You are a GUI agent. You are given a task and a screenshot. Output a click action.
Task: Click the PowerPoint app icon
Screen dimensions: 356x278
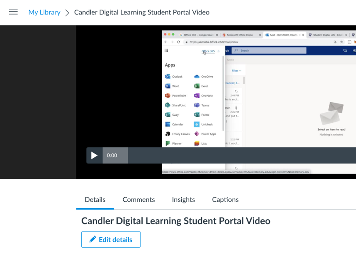pyautogui.click(x=168, y=96)
